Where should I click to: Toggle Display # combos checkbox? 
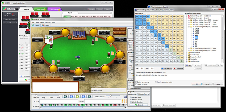pyautogui.click(x=136, y=84)
